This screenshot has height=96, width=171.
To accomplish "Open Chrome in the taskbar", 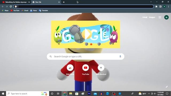I will click(65, 94).
